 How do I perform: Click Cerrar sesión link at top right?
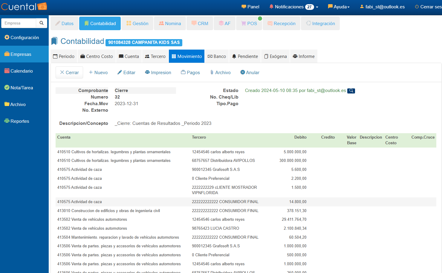(x=428, y=7)
